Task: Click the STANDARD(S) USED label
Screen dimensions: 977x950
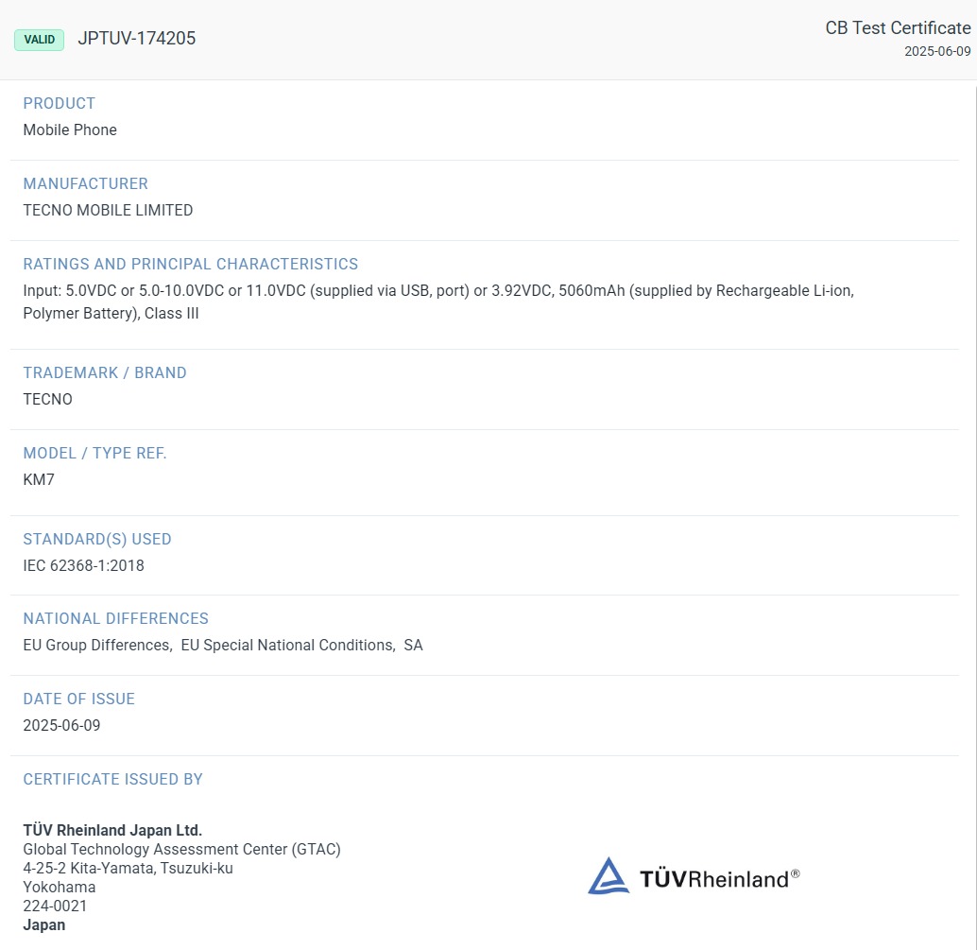Action: [x=97, y=539]
